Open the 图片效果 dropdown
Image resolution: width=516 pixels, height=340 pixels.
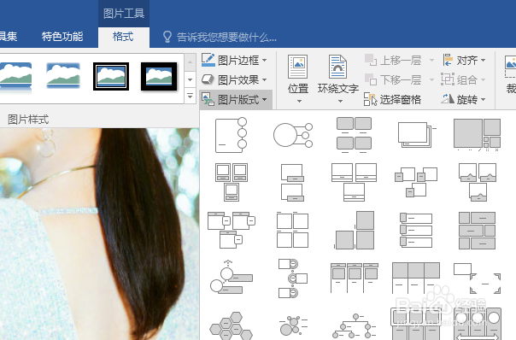234,79
